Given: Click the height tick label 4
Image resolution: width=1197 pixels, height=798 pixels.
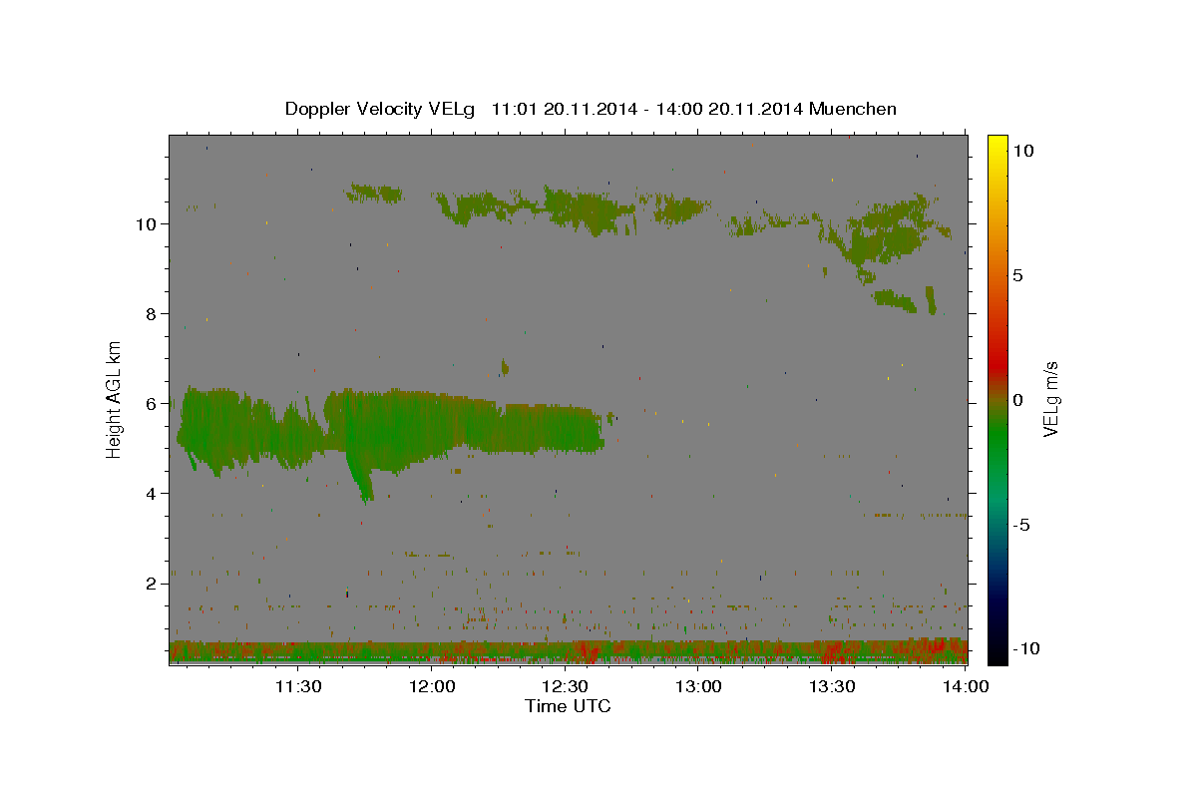Looking at the screenshot, I should (x=152, y=493).
